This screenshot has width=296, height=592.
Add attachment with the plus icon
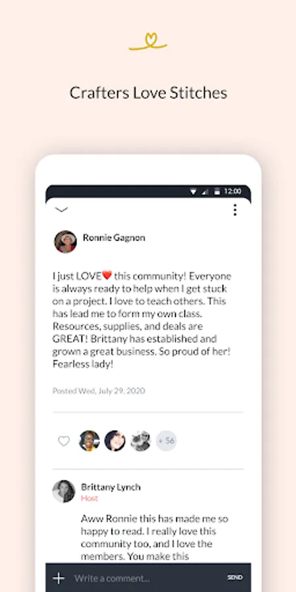(59, 578)
